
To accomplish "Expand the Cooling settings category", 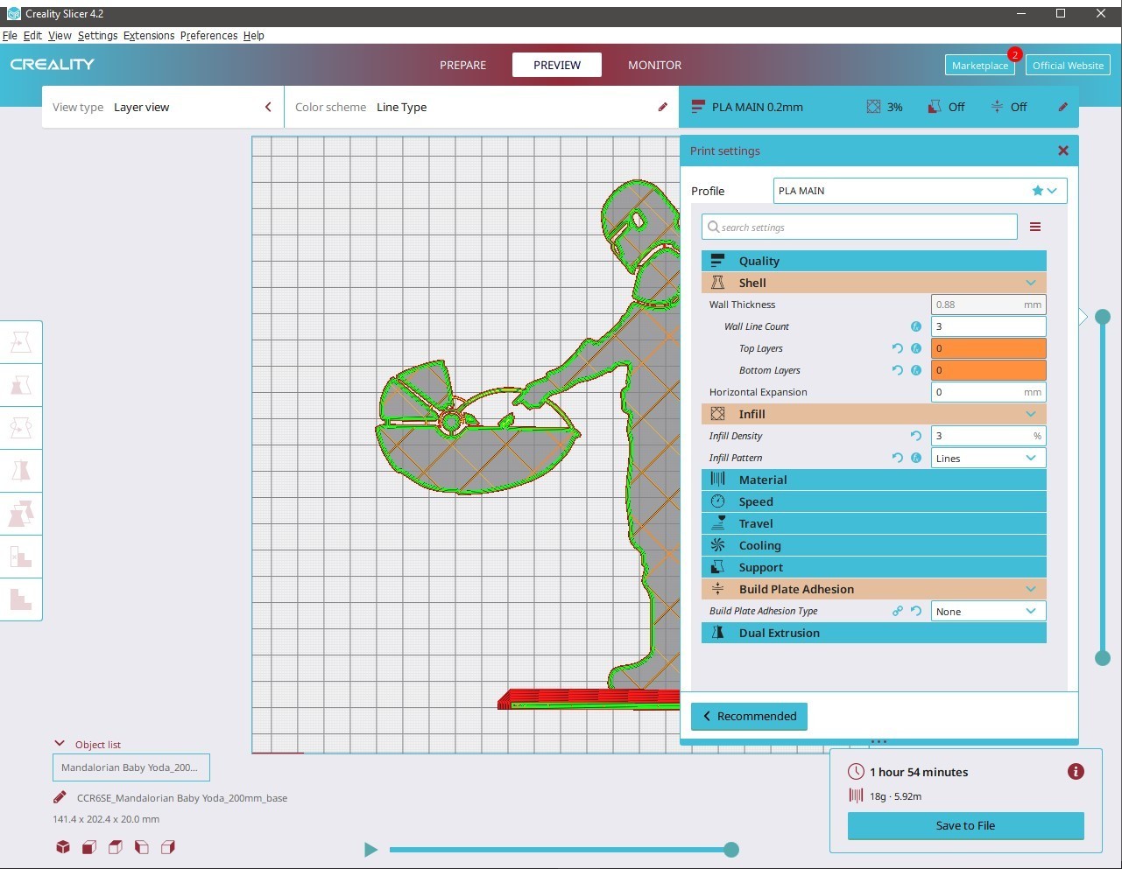I will 874,545.
